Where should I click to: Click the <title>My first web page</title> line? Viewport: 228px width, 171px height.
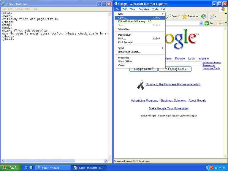click(30, 19)
